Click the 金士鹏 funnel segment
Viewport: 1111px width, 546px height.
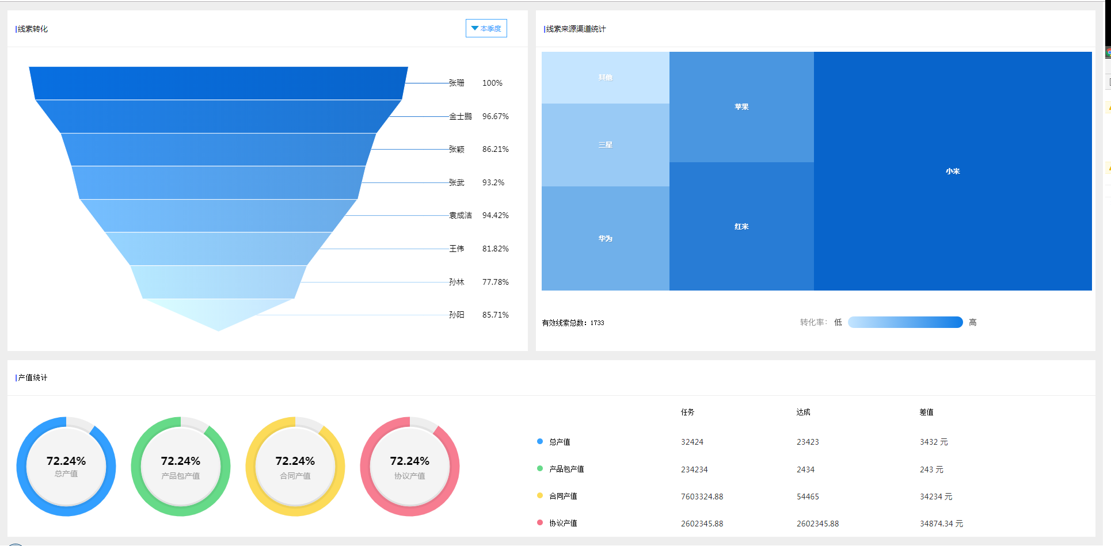[219, 117]
